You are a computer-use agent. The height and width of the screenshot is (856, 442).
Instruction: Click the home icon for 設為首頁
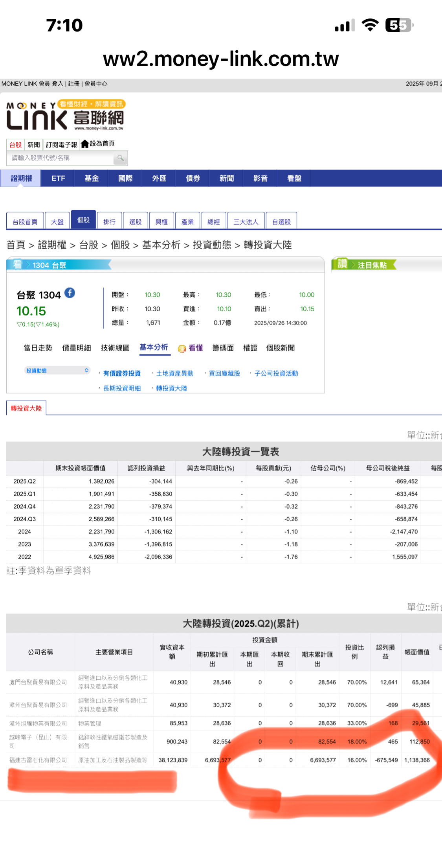point(85,144)
